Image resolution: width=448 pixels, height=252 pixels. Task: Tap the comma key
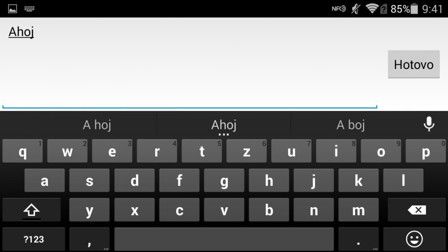tap(90, 239)
